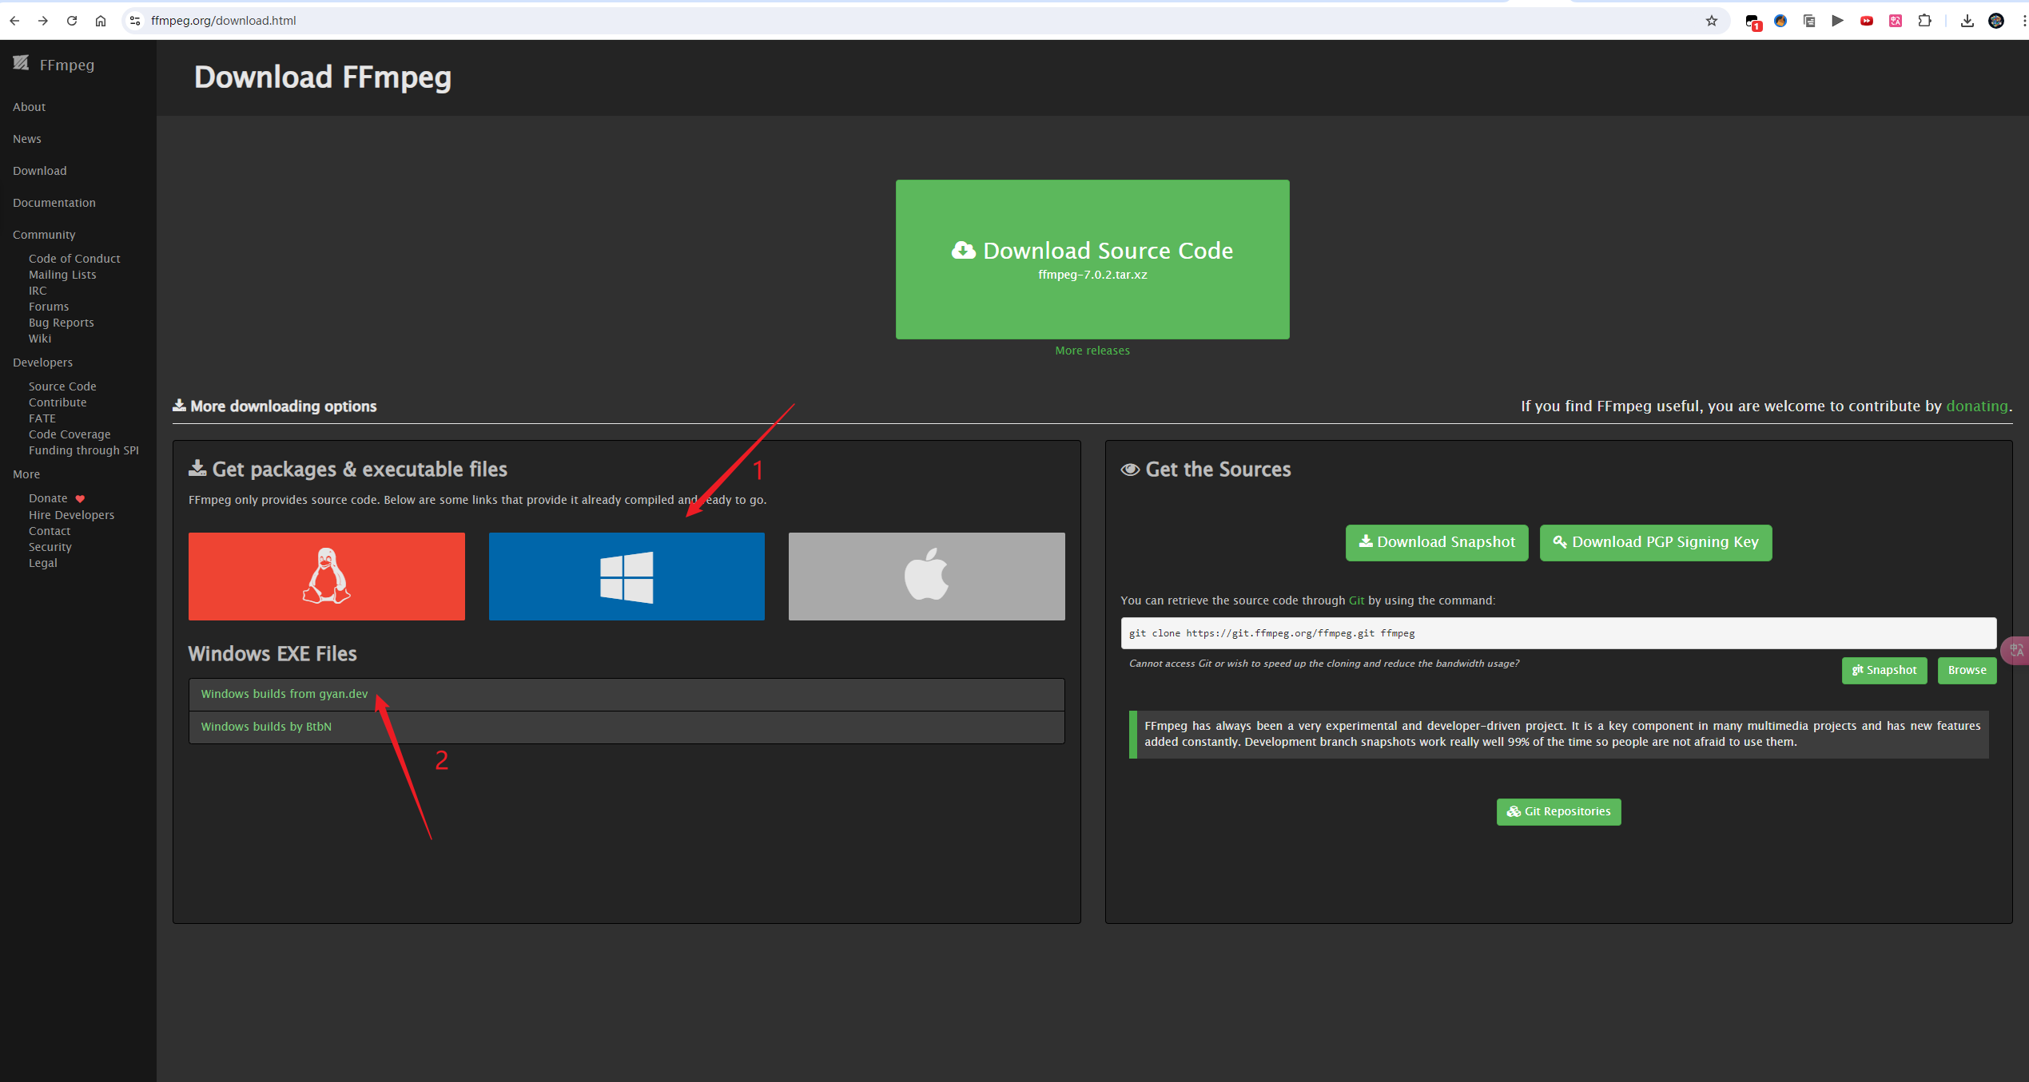This screenshot has width=2029, height=1082.
Task: Reload the page
Action: click(x=72, y=21)
